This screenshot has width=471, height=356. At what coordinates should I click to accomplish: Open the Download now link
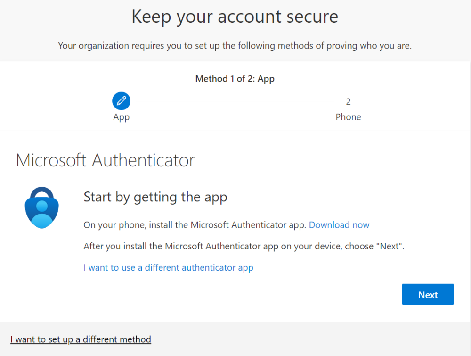pos(339,225)
